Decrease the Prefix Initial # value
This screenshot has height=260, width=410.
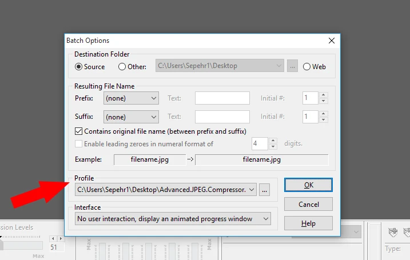[324, 101]
